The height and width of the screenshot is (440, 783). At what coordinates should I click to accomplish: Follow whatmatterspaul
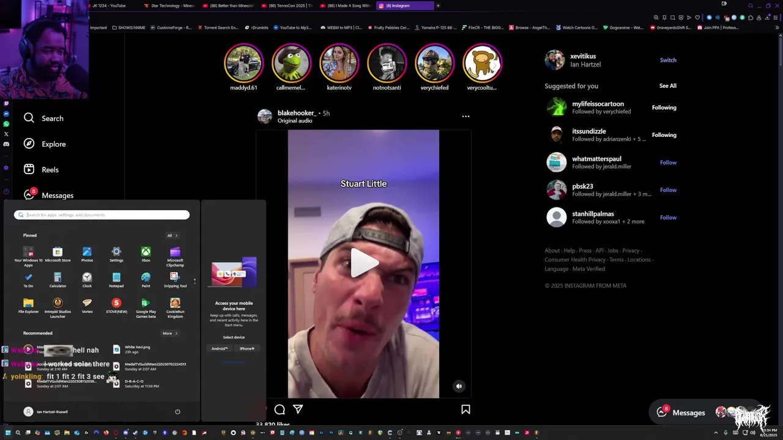point(668,162)
